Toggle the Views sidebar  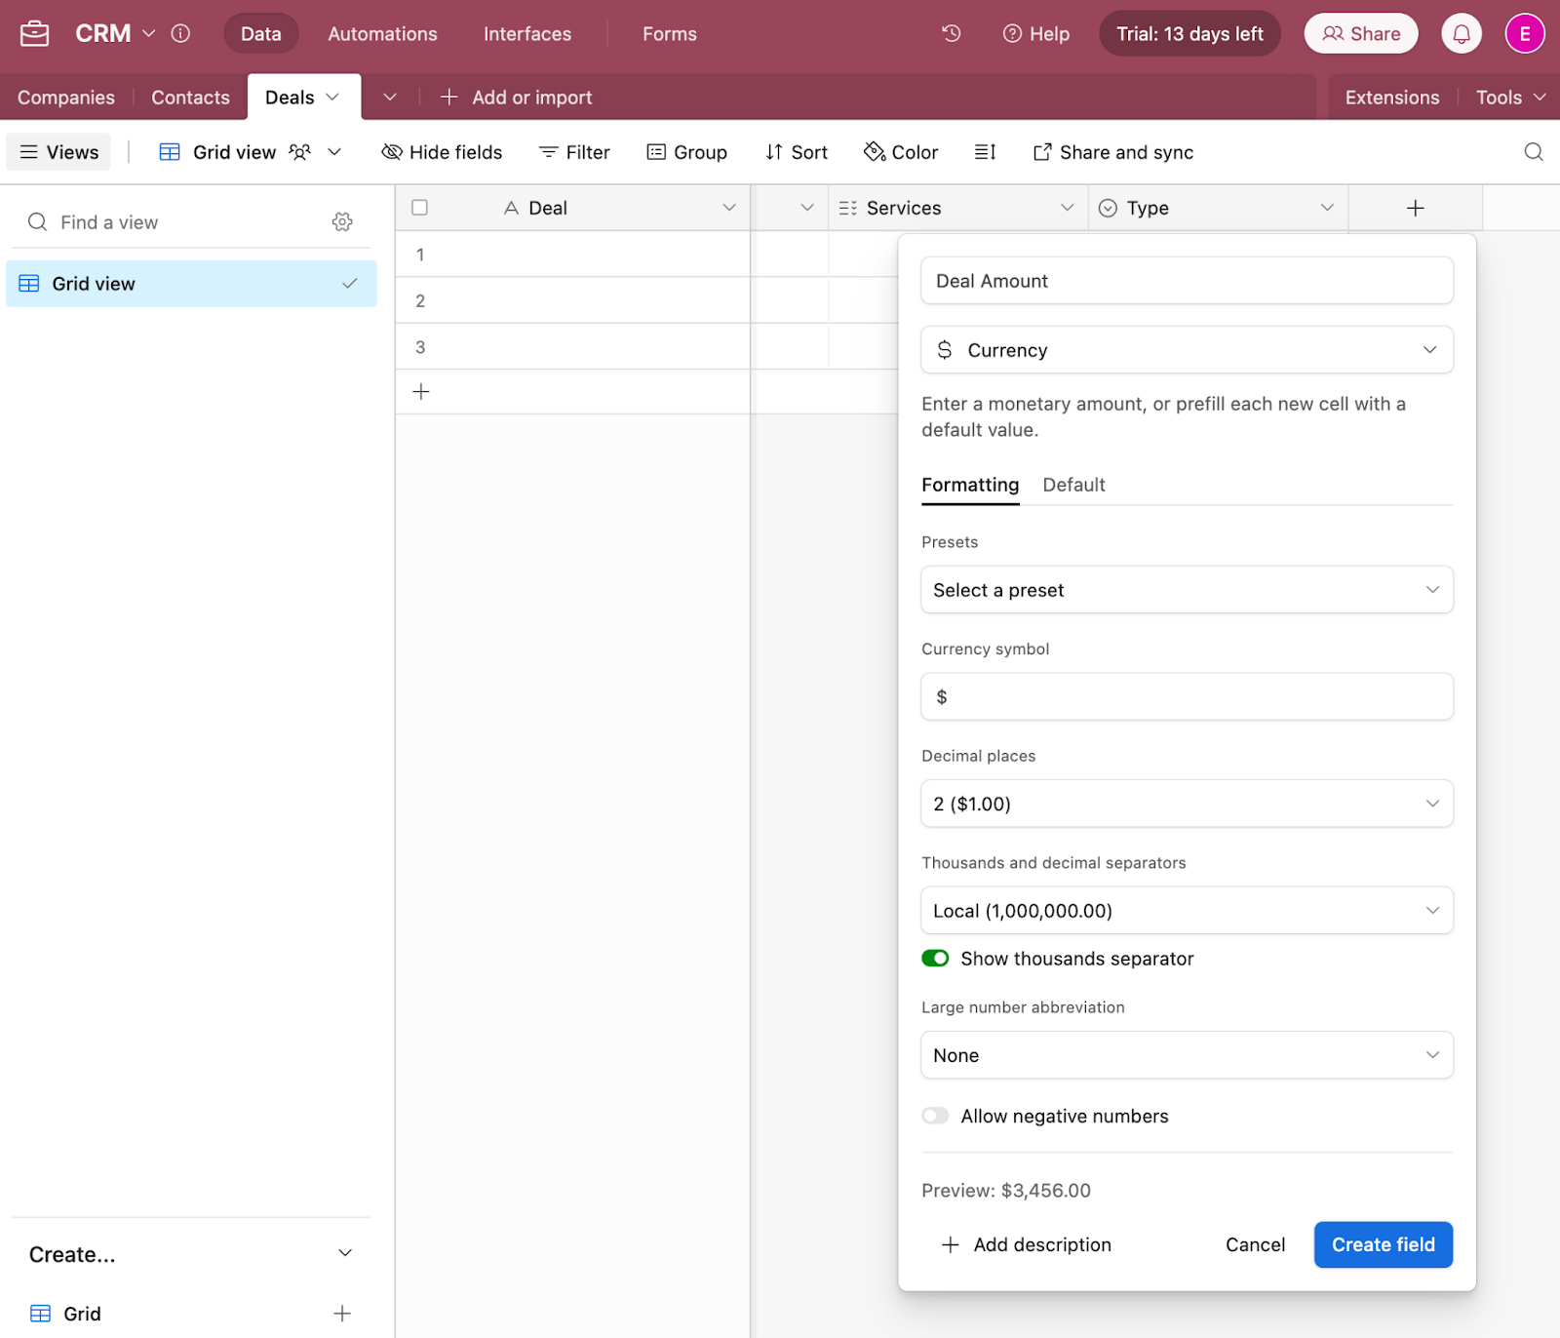(x=58, y=152)
